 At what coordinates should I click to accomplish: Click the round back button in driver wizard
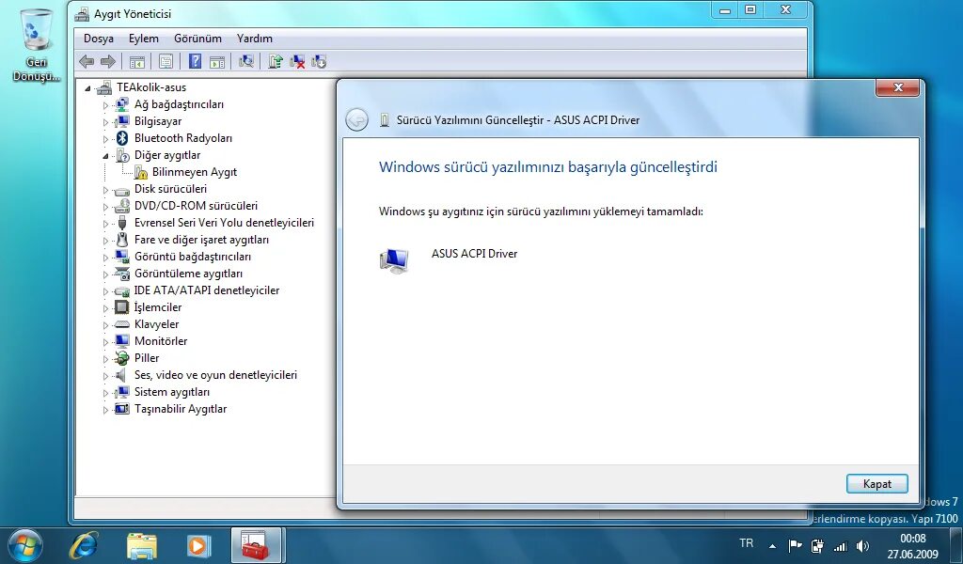[356, 119]
